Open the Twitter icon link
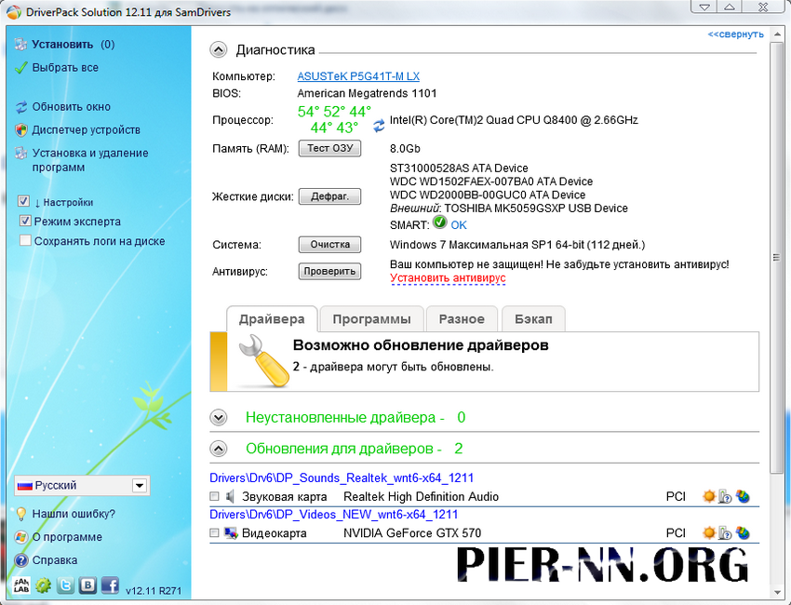 [x=65, y=585]
